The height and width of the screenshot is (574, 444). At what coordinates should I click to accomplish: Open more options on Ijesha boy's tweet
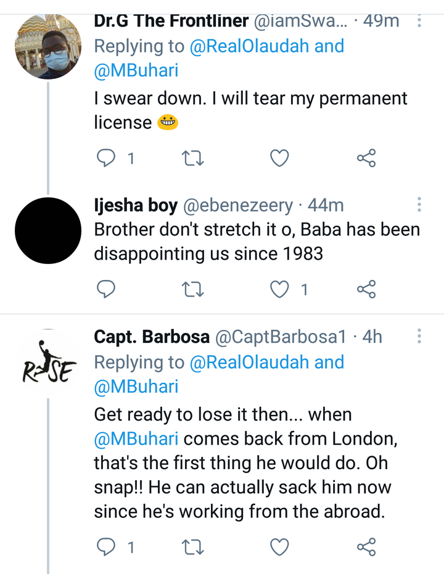point(419,204)
